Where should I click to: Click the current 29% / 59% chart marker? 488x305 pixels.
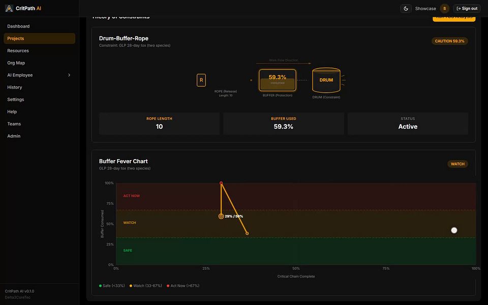tap(221, 216)
